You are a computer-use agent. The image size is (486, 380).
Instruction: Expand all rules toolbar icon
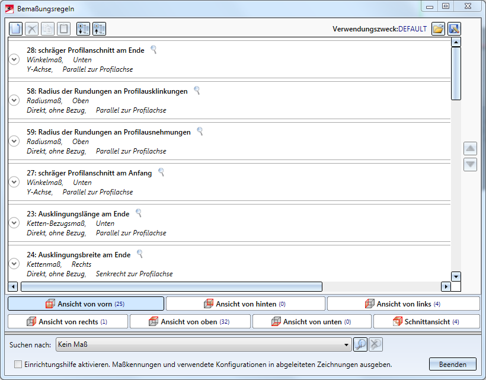pos(83,29)
